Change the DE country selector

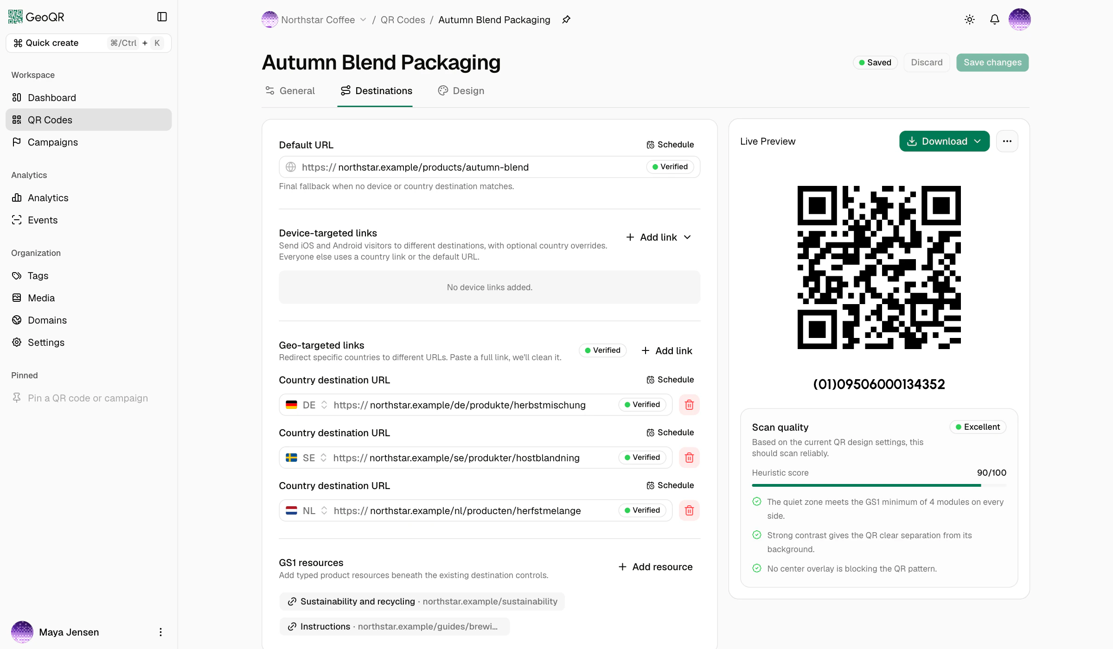coord(315,405)
